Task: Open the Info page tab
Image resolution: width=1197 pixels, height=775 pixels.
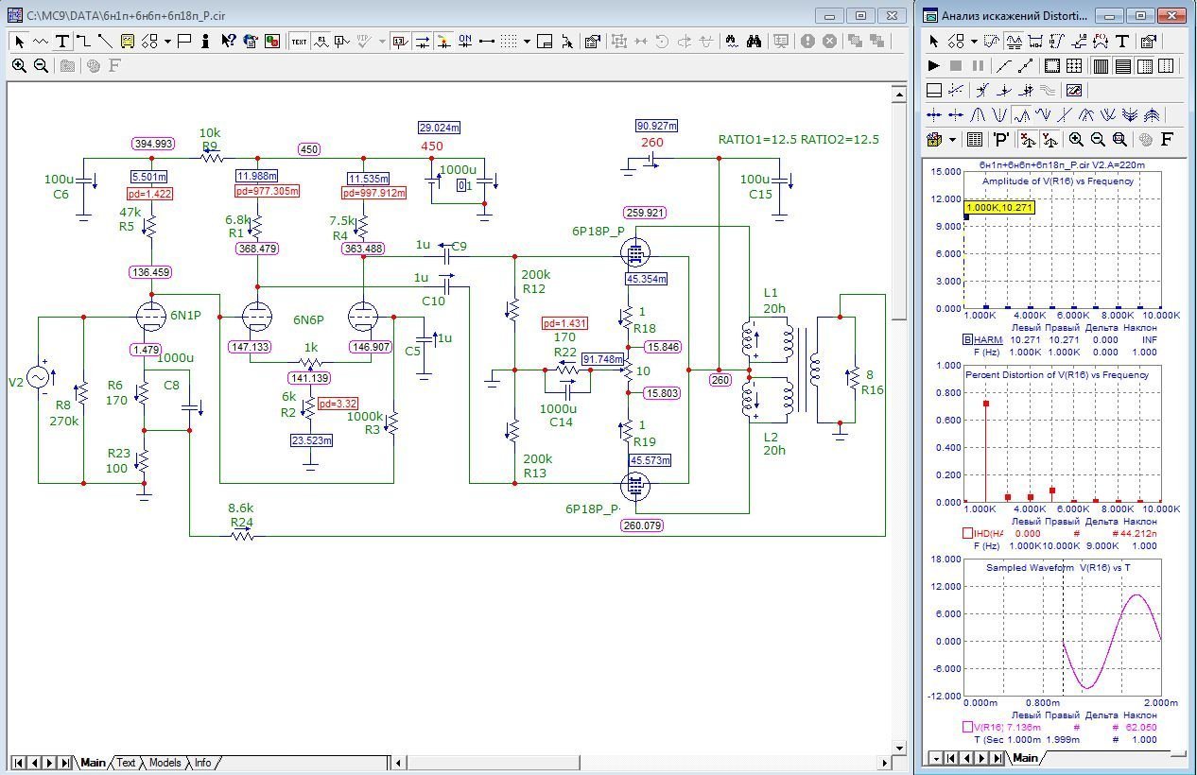Action: 203,763
